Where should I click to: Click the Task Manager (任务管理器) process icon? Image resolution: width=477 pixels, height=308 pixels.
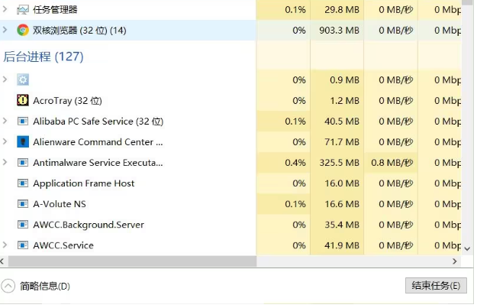(x=23, y=10)
